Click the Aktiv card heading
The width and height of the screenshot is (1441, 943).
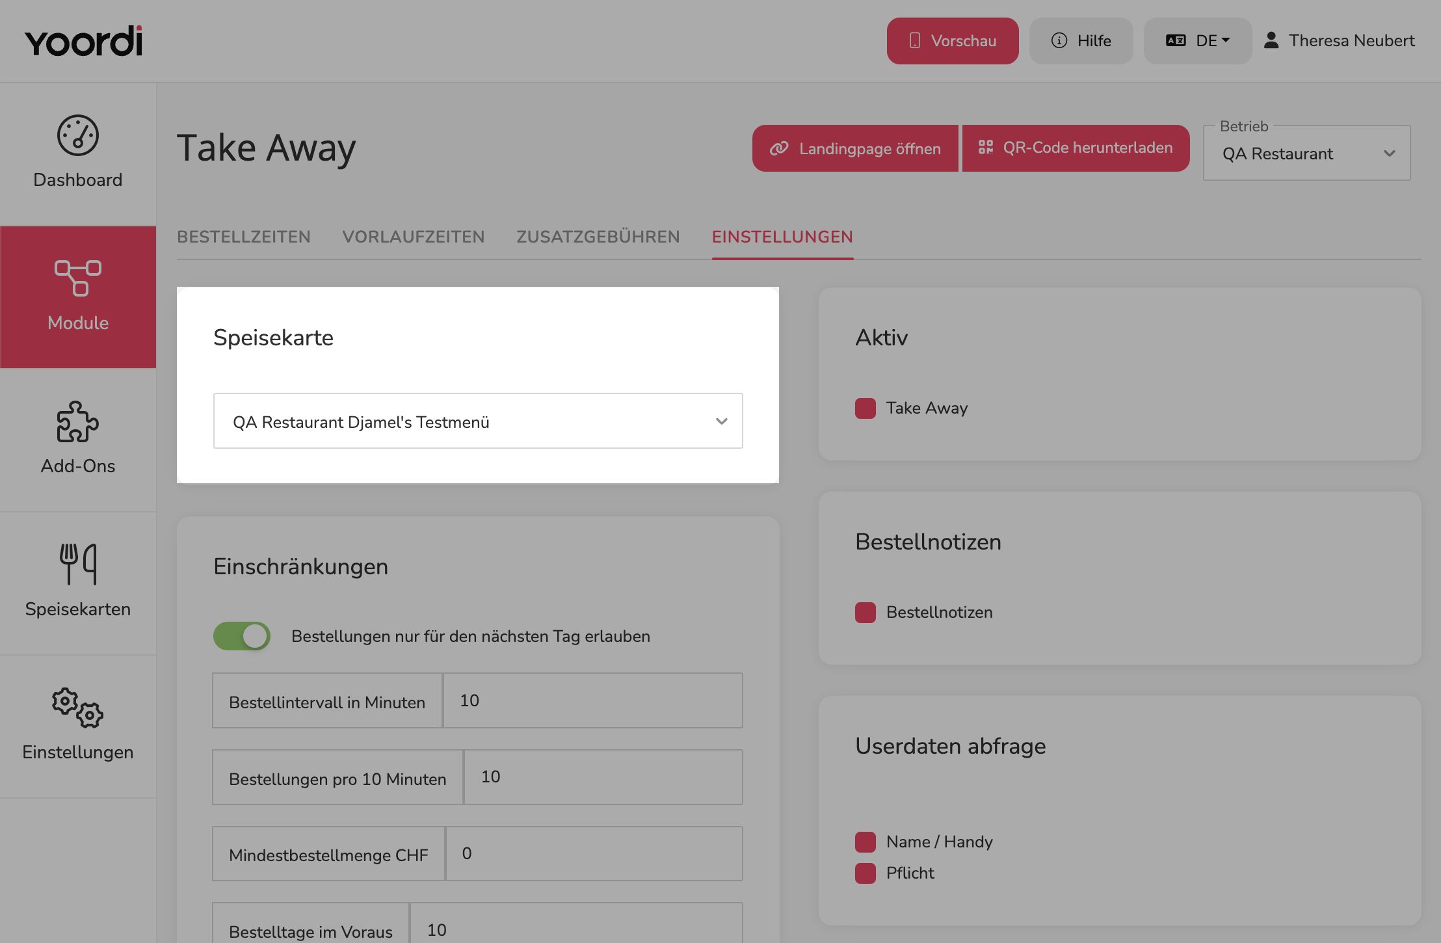[x=881, y=338]
